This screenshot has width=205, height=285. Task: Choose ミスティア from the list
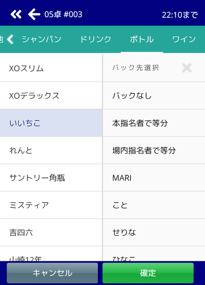point(51,205)
